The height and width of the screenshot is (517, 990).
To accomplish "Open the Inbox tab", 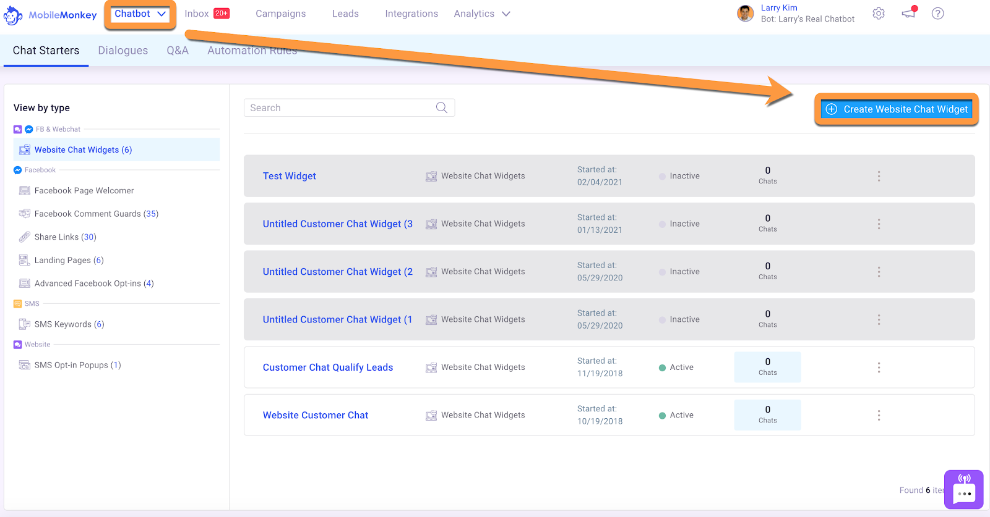I will coord(207,14).
